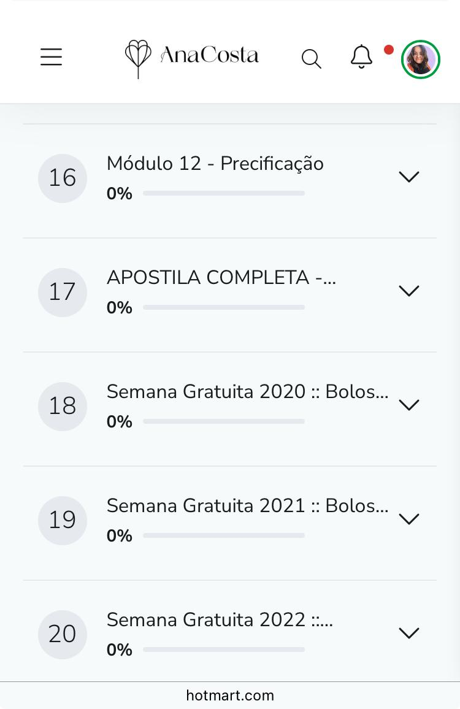Expand Módulo 12 - Precificação chevron

[408, 177]
